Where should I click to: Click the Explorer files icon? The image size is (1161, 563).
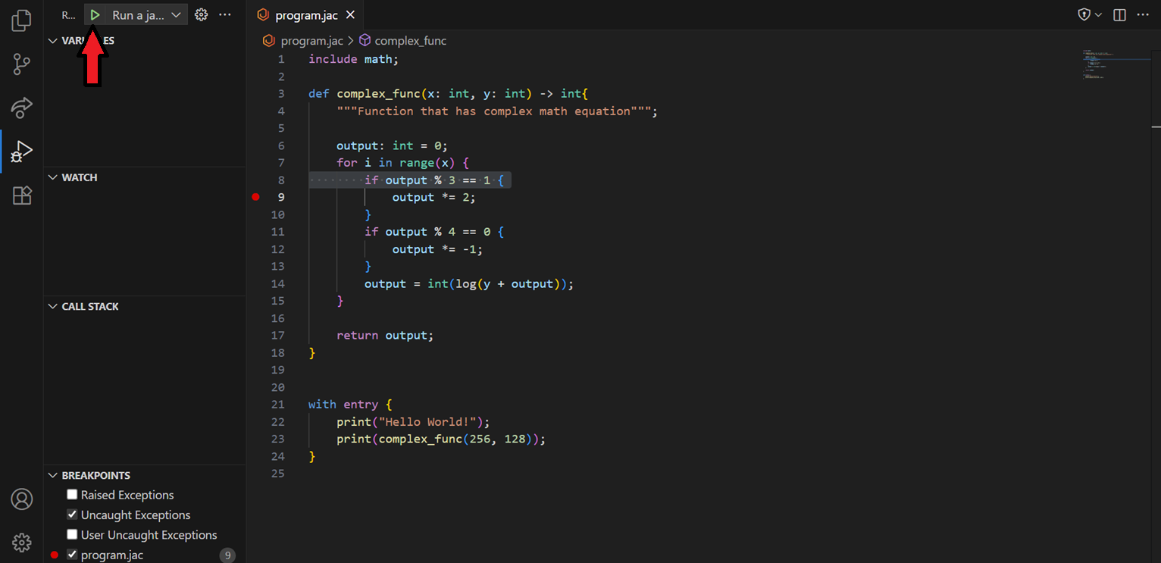[21, 20]
